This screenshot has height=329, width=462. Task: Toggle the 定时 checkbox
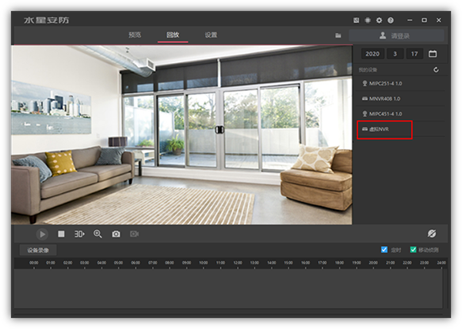(x=385, y=249)
